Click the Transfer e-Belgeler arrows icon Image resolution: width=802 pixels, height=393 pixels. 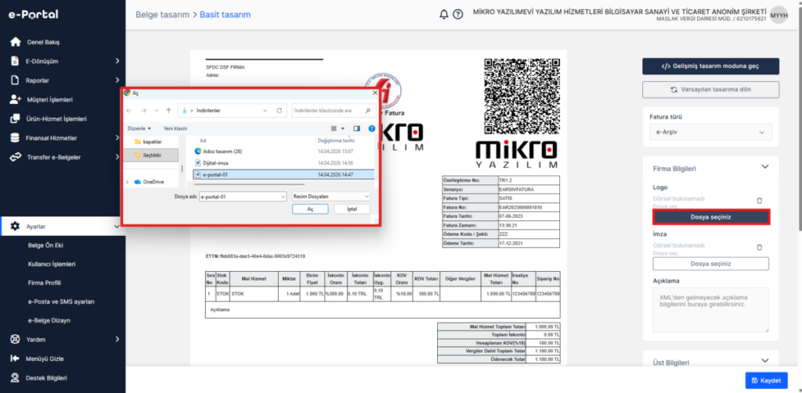[x=16, y=157]
